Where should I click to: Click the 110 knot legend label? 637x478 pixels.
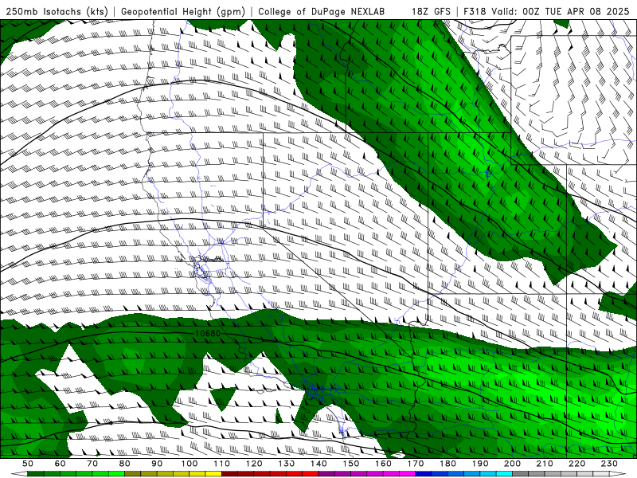(x=221, y=464)
